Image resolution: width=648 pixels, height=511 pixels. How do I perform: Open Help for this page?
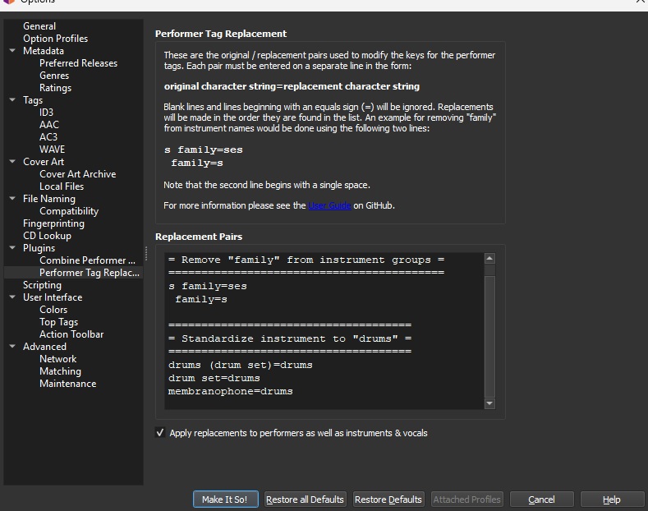611,499
